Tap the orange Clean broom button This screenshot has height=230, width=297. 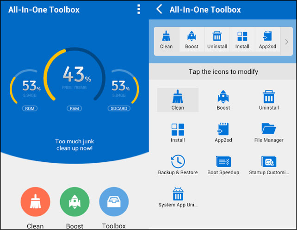click(35, 202)
